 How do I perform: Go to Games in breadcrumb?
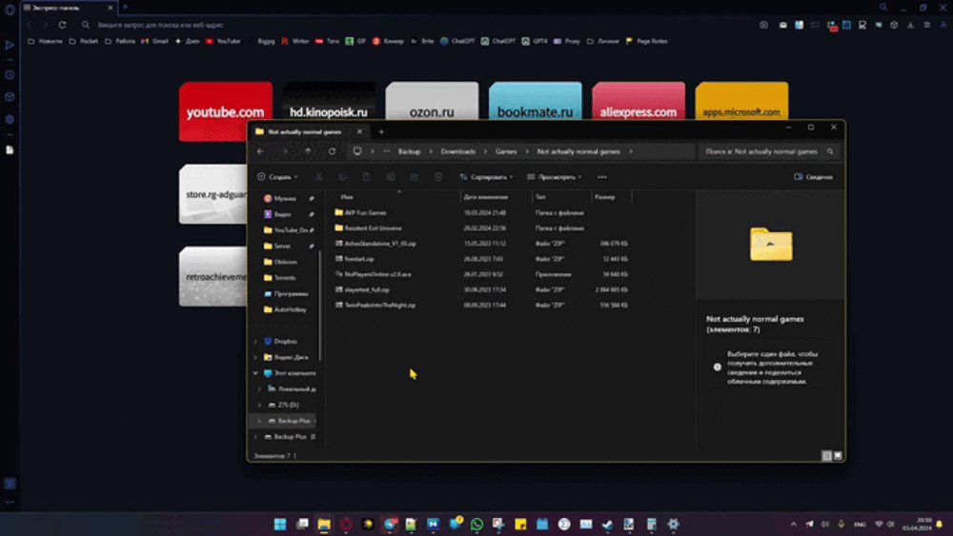tap(506, 151)
